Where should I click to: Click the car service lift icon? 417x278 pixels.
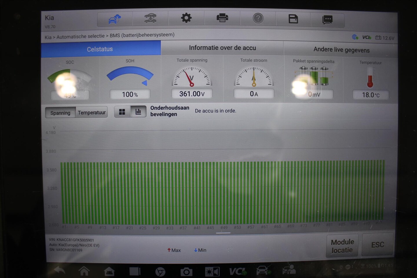150,19
